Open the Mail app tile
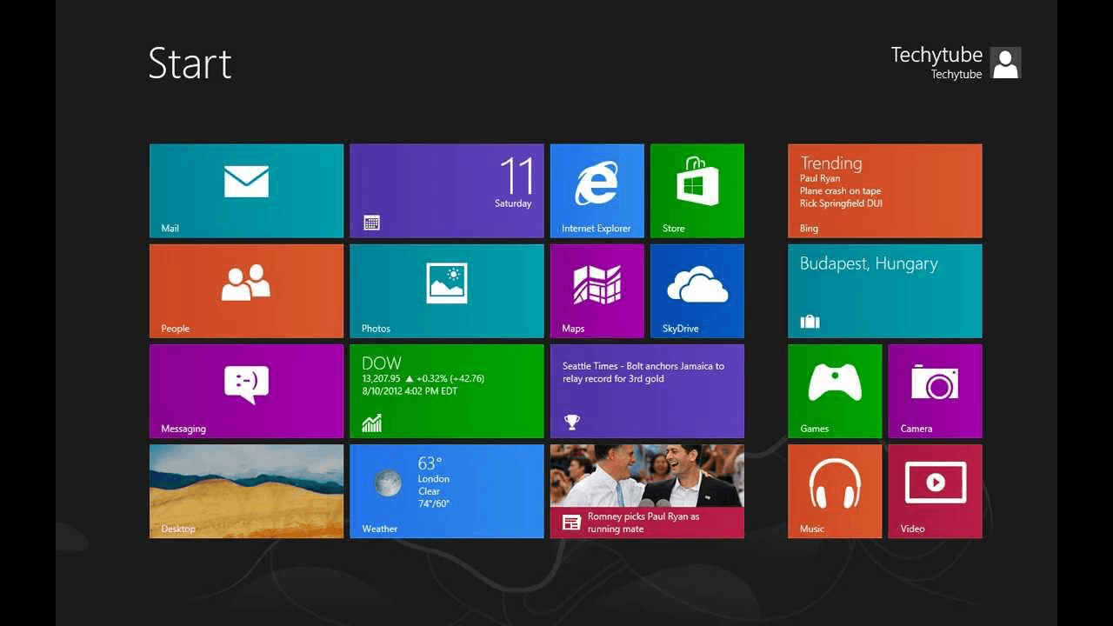The width and height of the screenshot is (1113, 626). click(x=246, y=190)
